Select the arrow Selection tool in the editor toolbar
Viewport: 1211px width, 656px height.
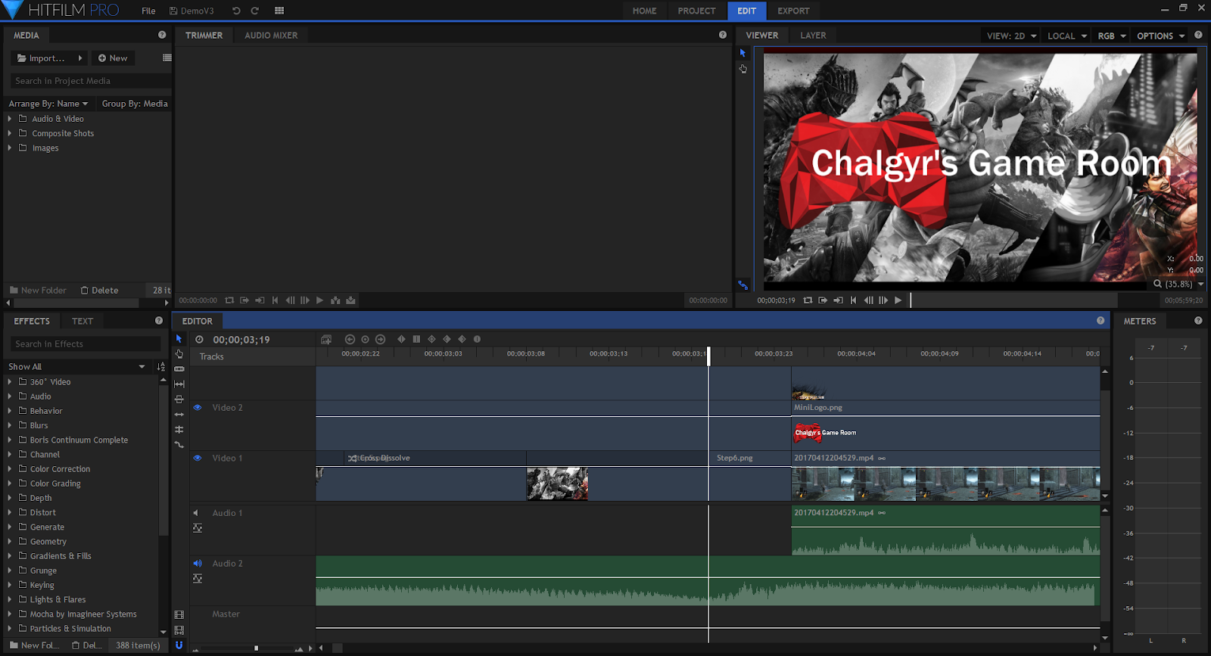[x=179, y=339]
